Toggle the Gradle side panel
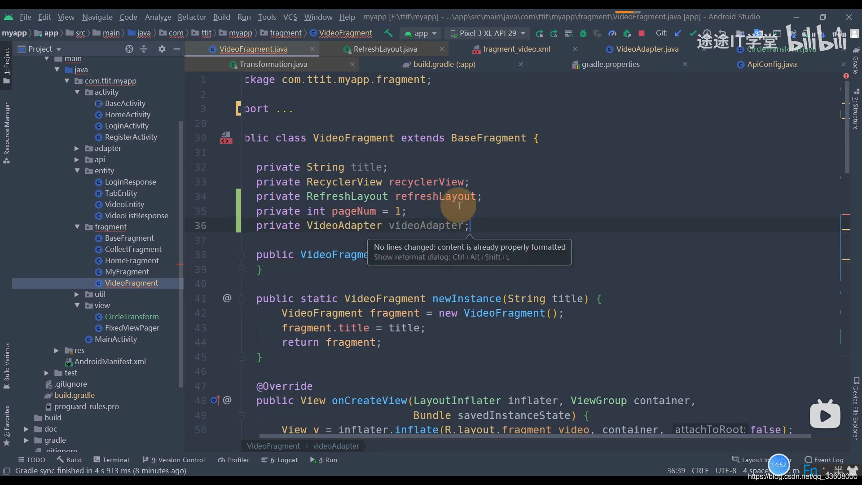 click(x=856, y=61)
